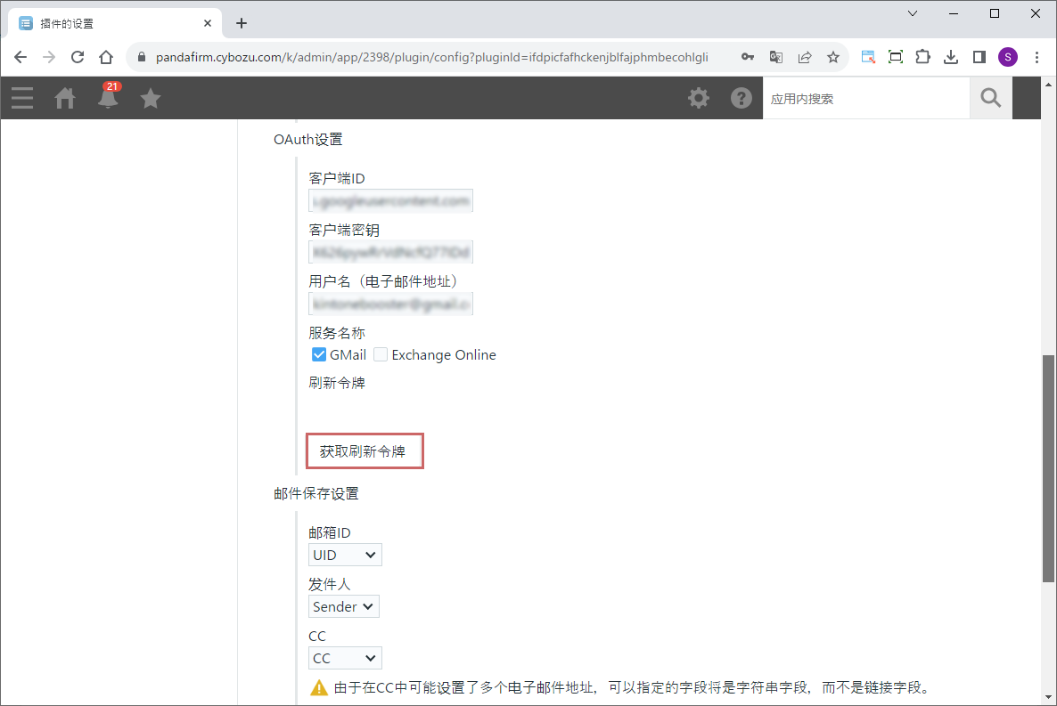The height and width of the screenshot is (706, 1057).
Task: Open the help question mark icon
Action: 742,98
